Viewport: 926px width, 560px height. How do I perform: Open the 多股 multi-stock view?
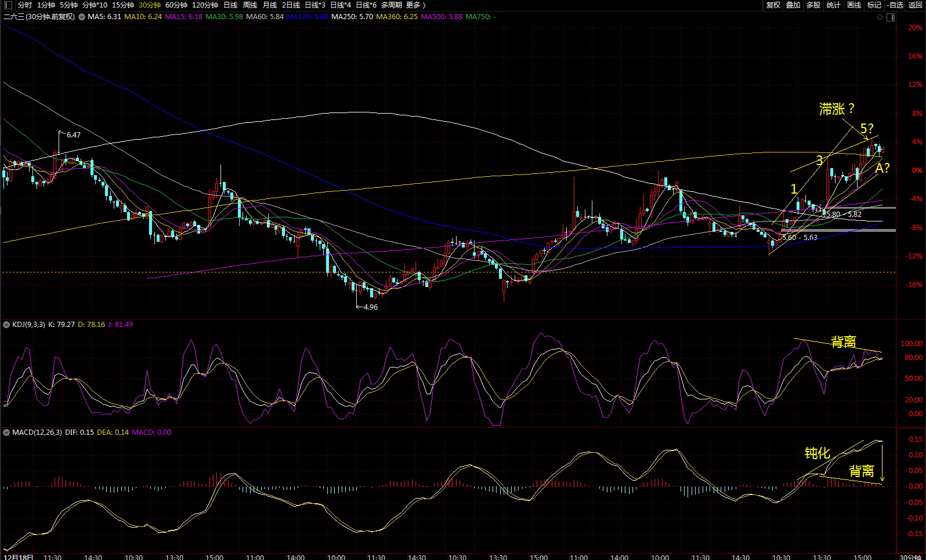[x=813, y=5]
